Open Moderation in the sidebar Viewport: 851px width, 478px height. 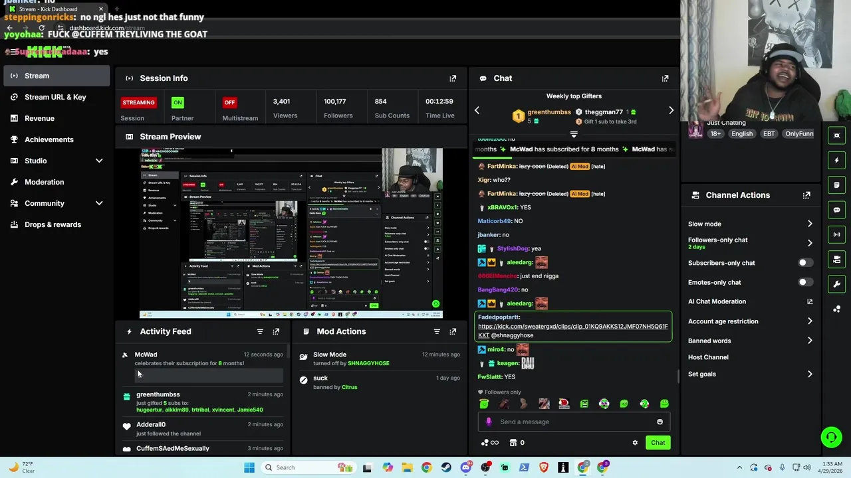[56, 182]
